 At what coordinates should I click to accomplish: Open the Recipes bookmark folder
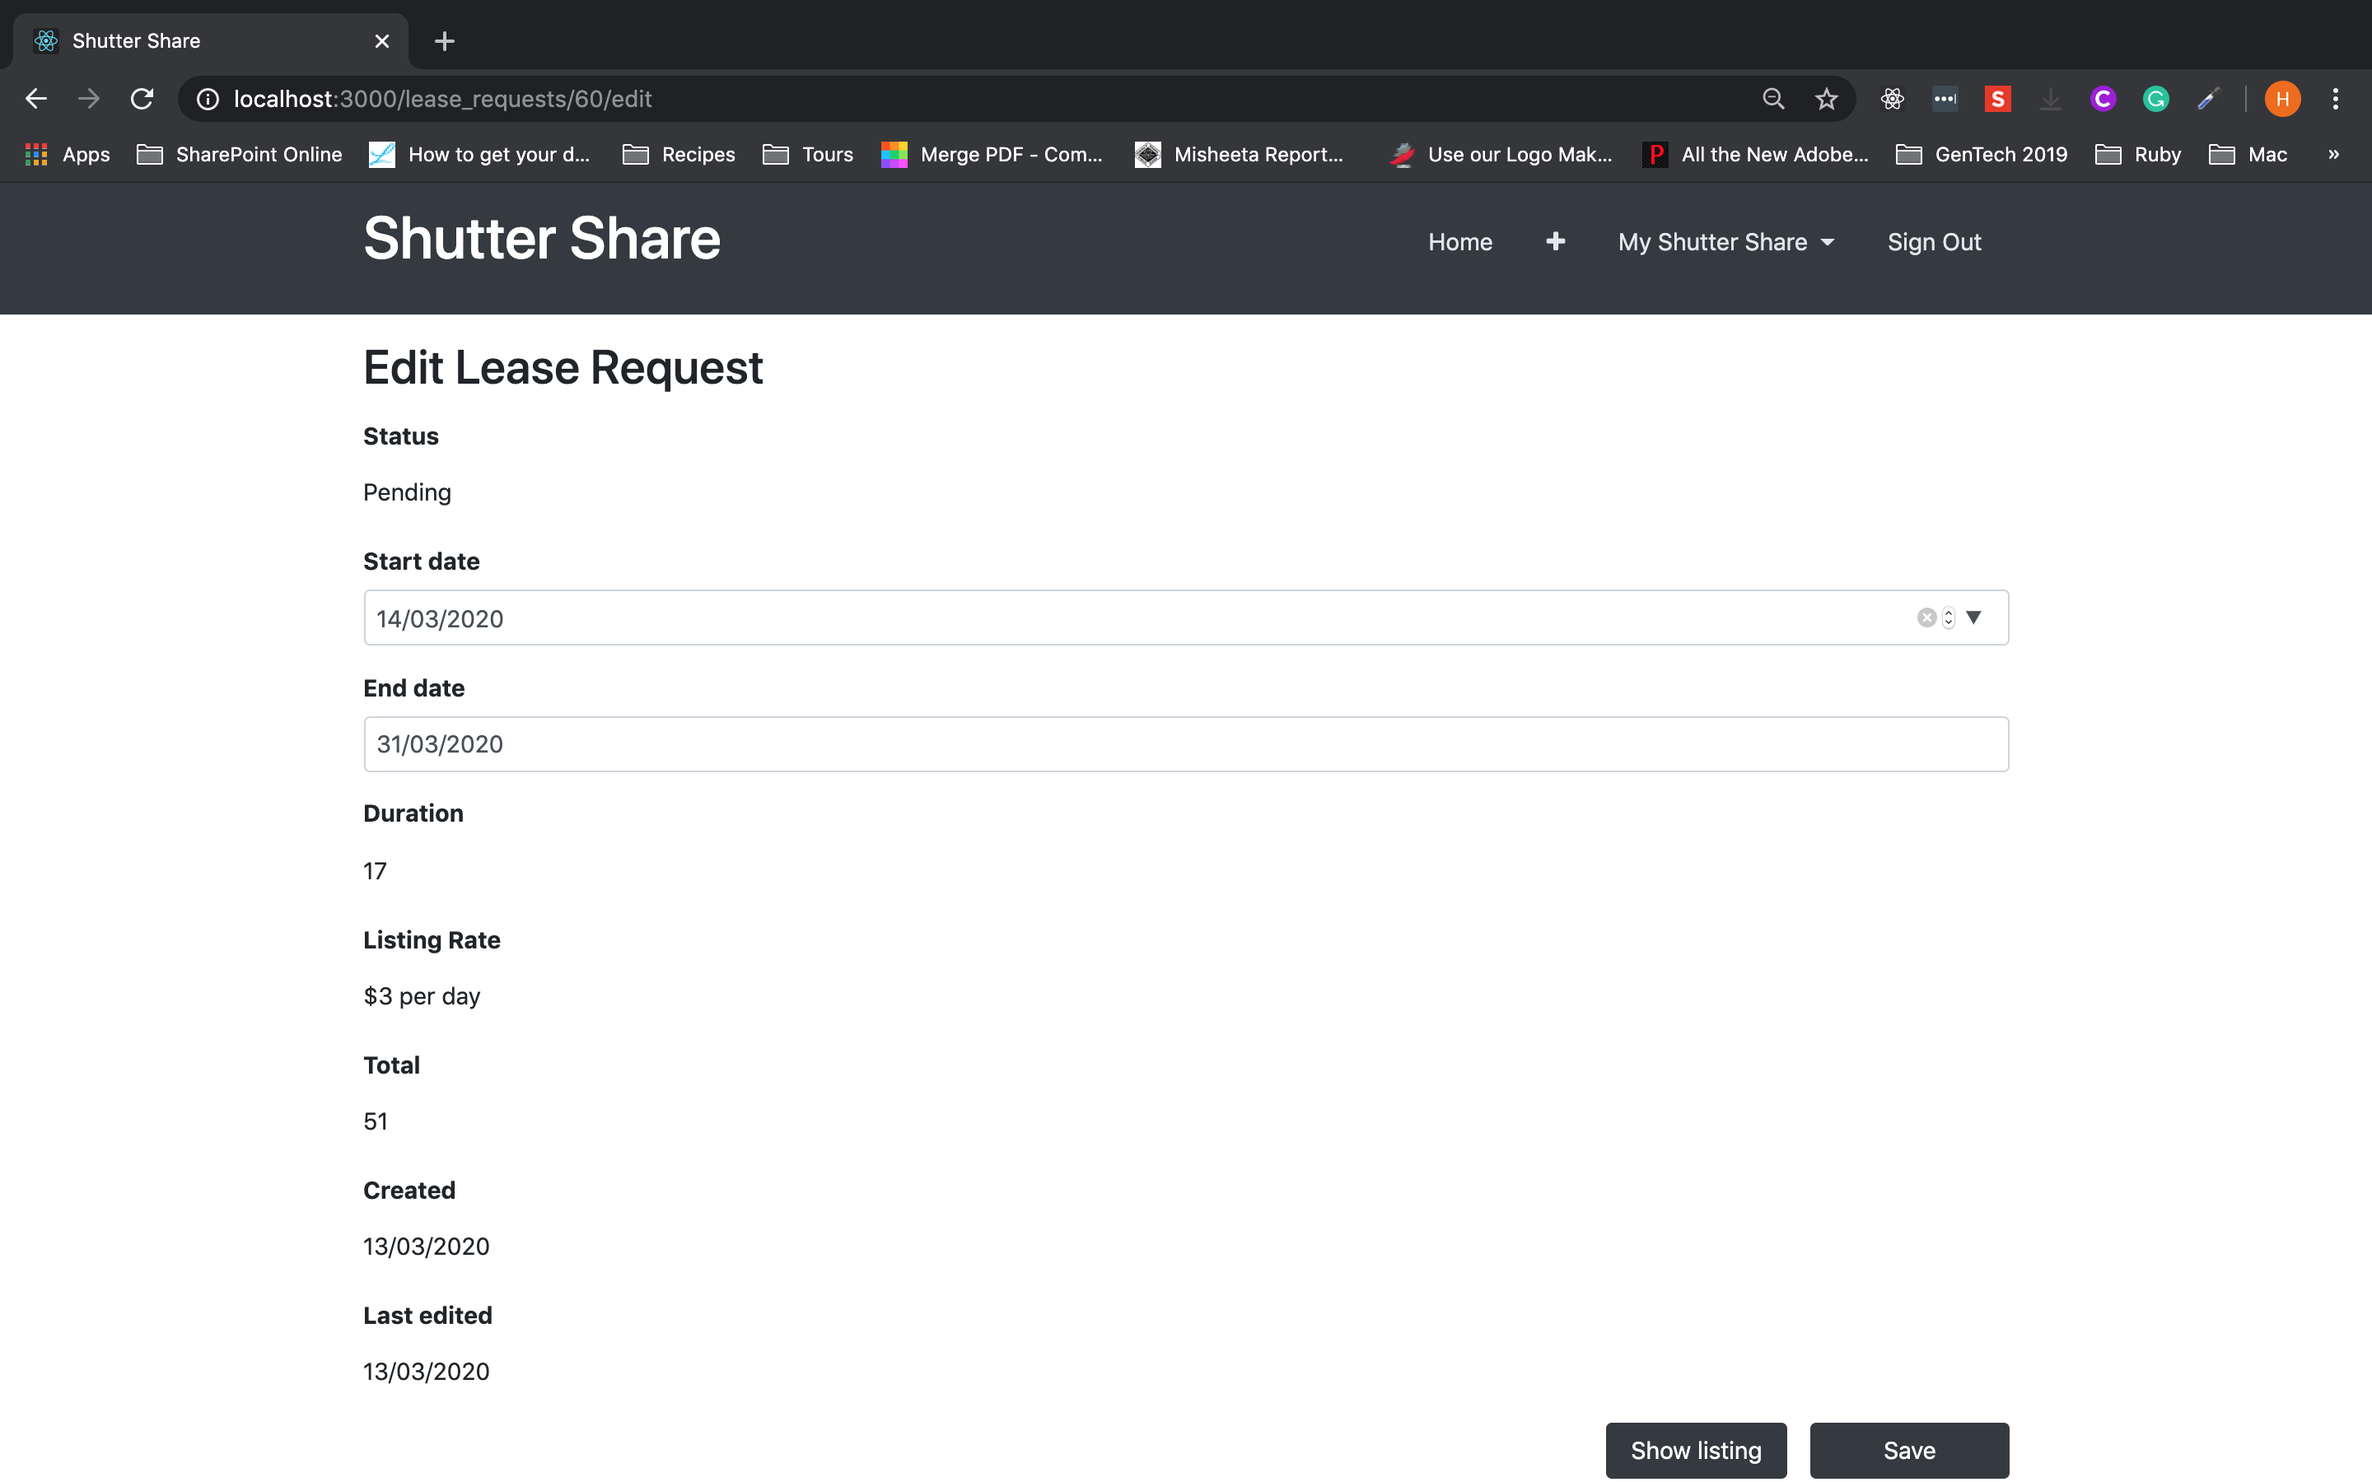(x=679, y=154)
